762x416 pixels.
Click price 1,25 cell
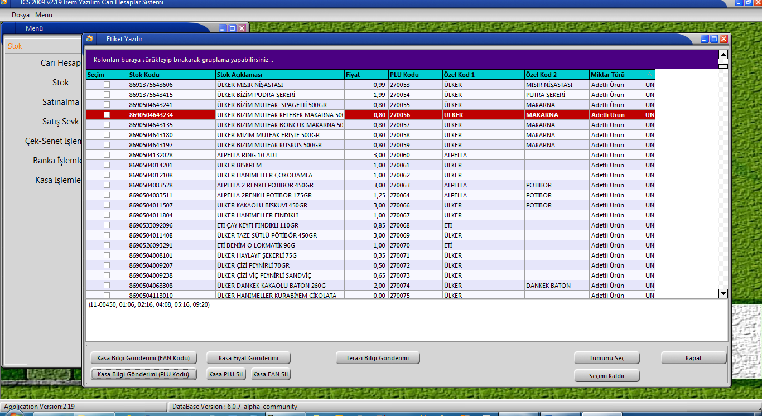pos(366,195)
